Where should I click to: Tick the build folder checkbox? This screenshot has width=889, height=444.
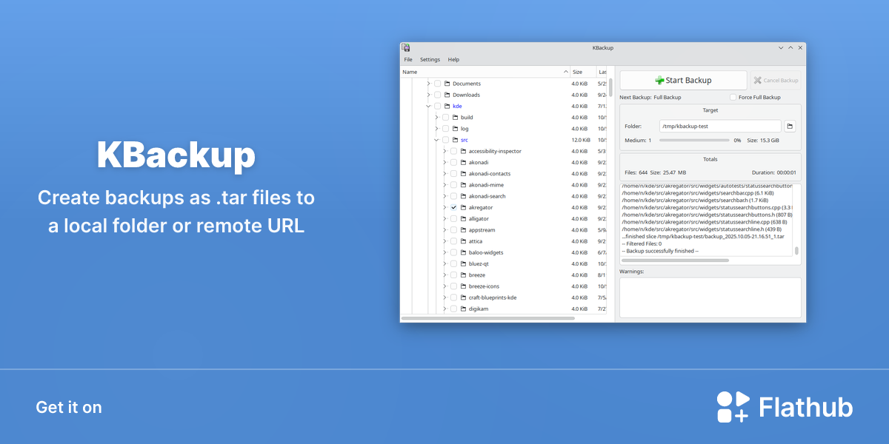[x=445, y=117]
